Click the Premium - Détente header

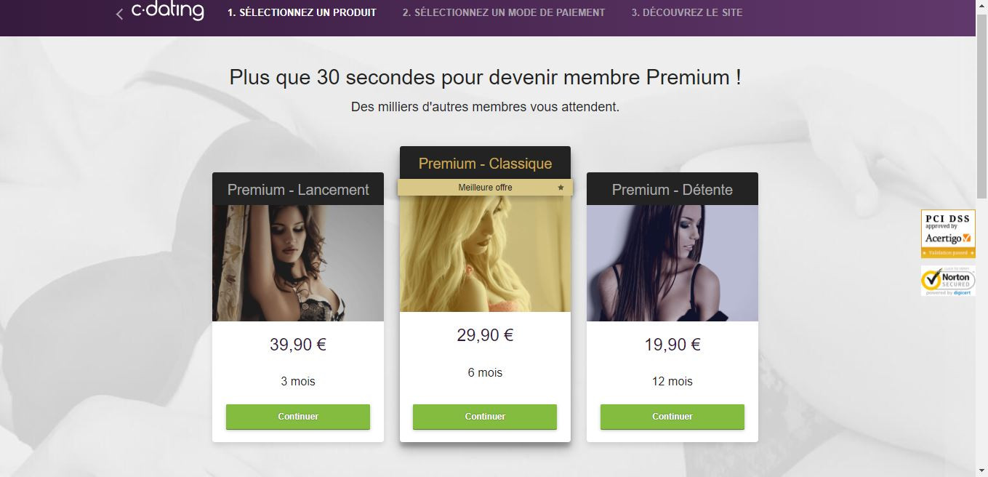pyautogui.click(x=672, y=189)
